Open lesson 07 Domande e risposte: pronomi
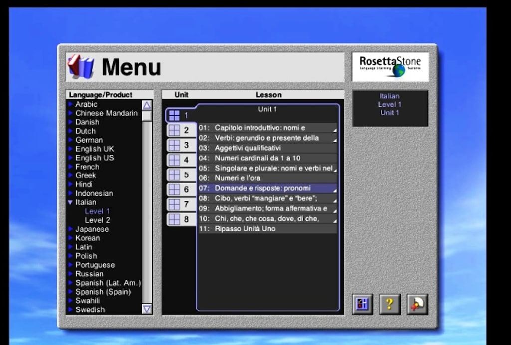Image resolution: width=511 pixels, height=345 pixels. pyautogui.click(x=267, y=188)
